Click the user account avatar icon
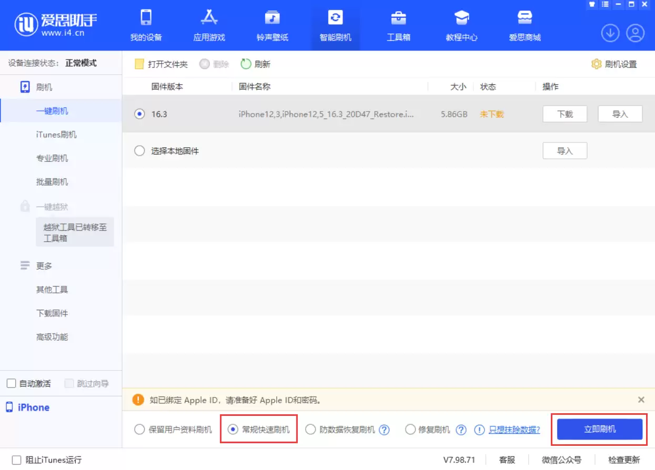Image resolution: width=655 pixels, height=470 pixels. 636,33
